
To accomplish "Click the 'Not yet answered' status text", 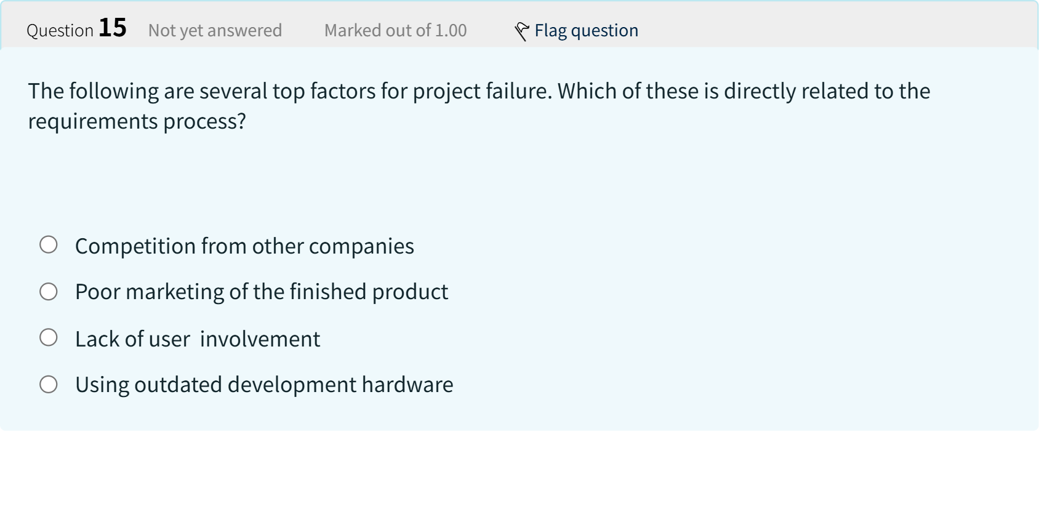I will (215, 30).
